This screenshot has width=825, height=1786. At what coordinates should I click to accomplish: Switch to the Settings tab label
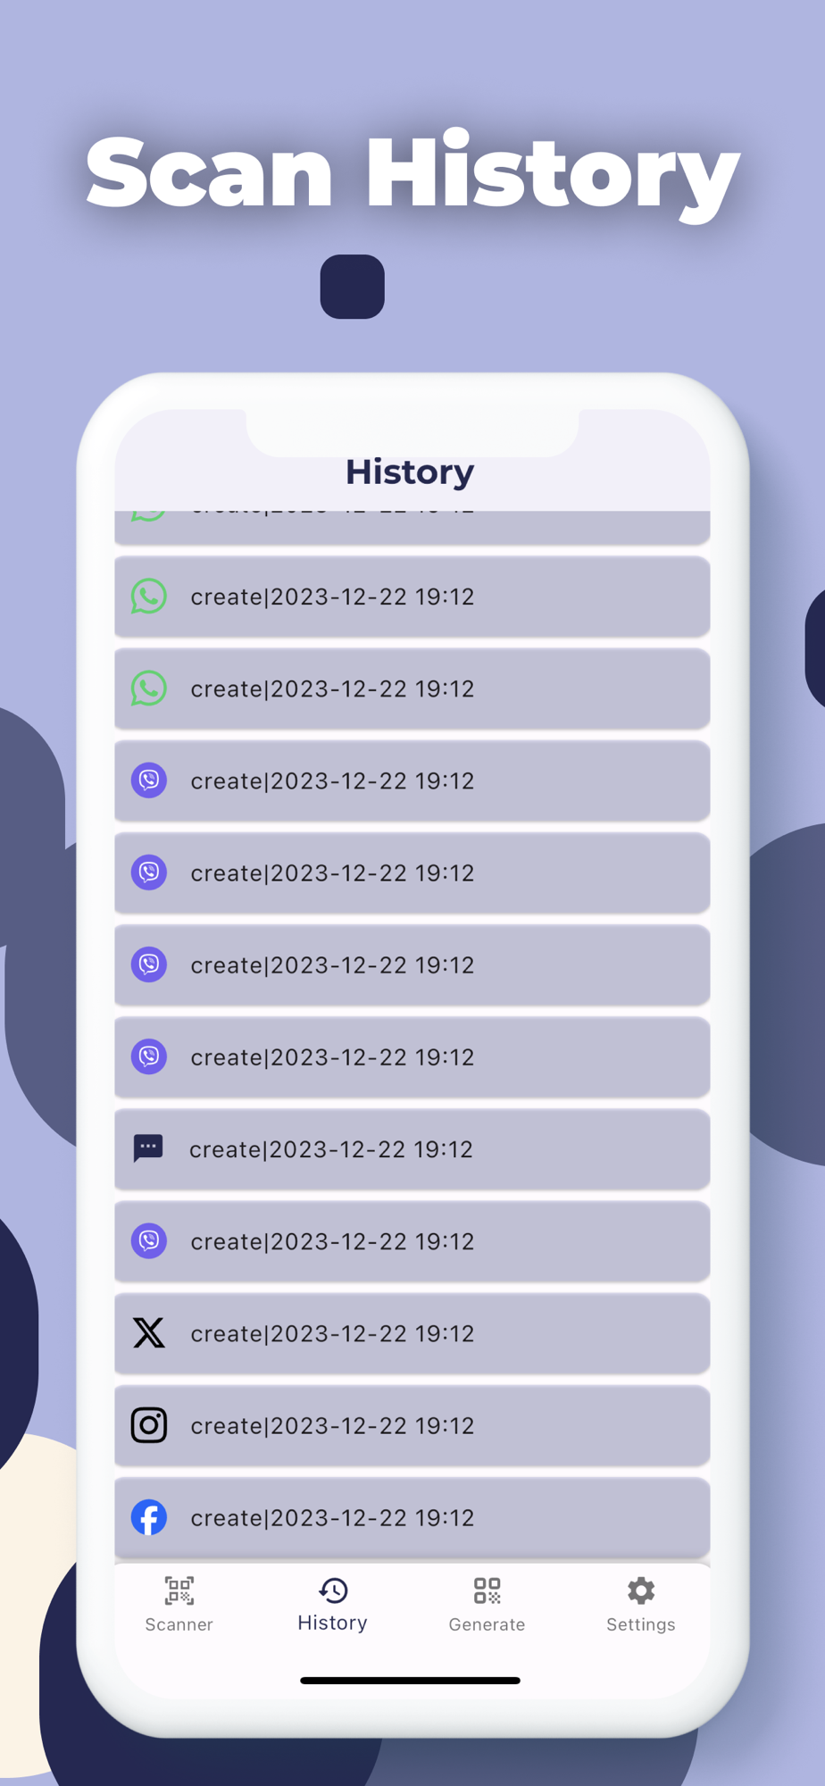click(x=641, y=1624)
